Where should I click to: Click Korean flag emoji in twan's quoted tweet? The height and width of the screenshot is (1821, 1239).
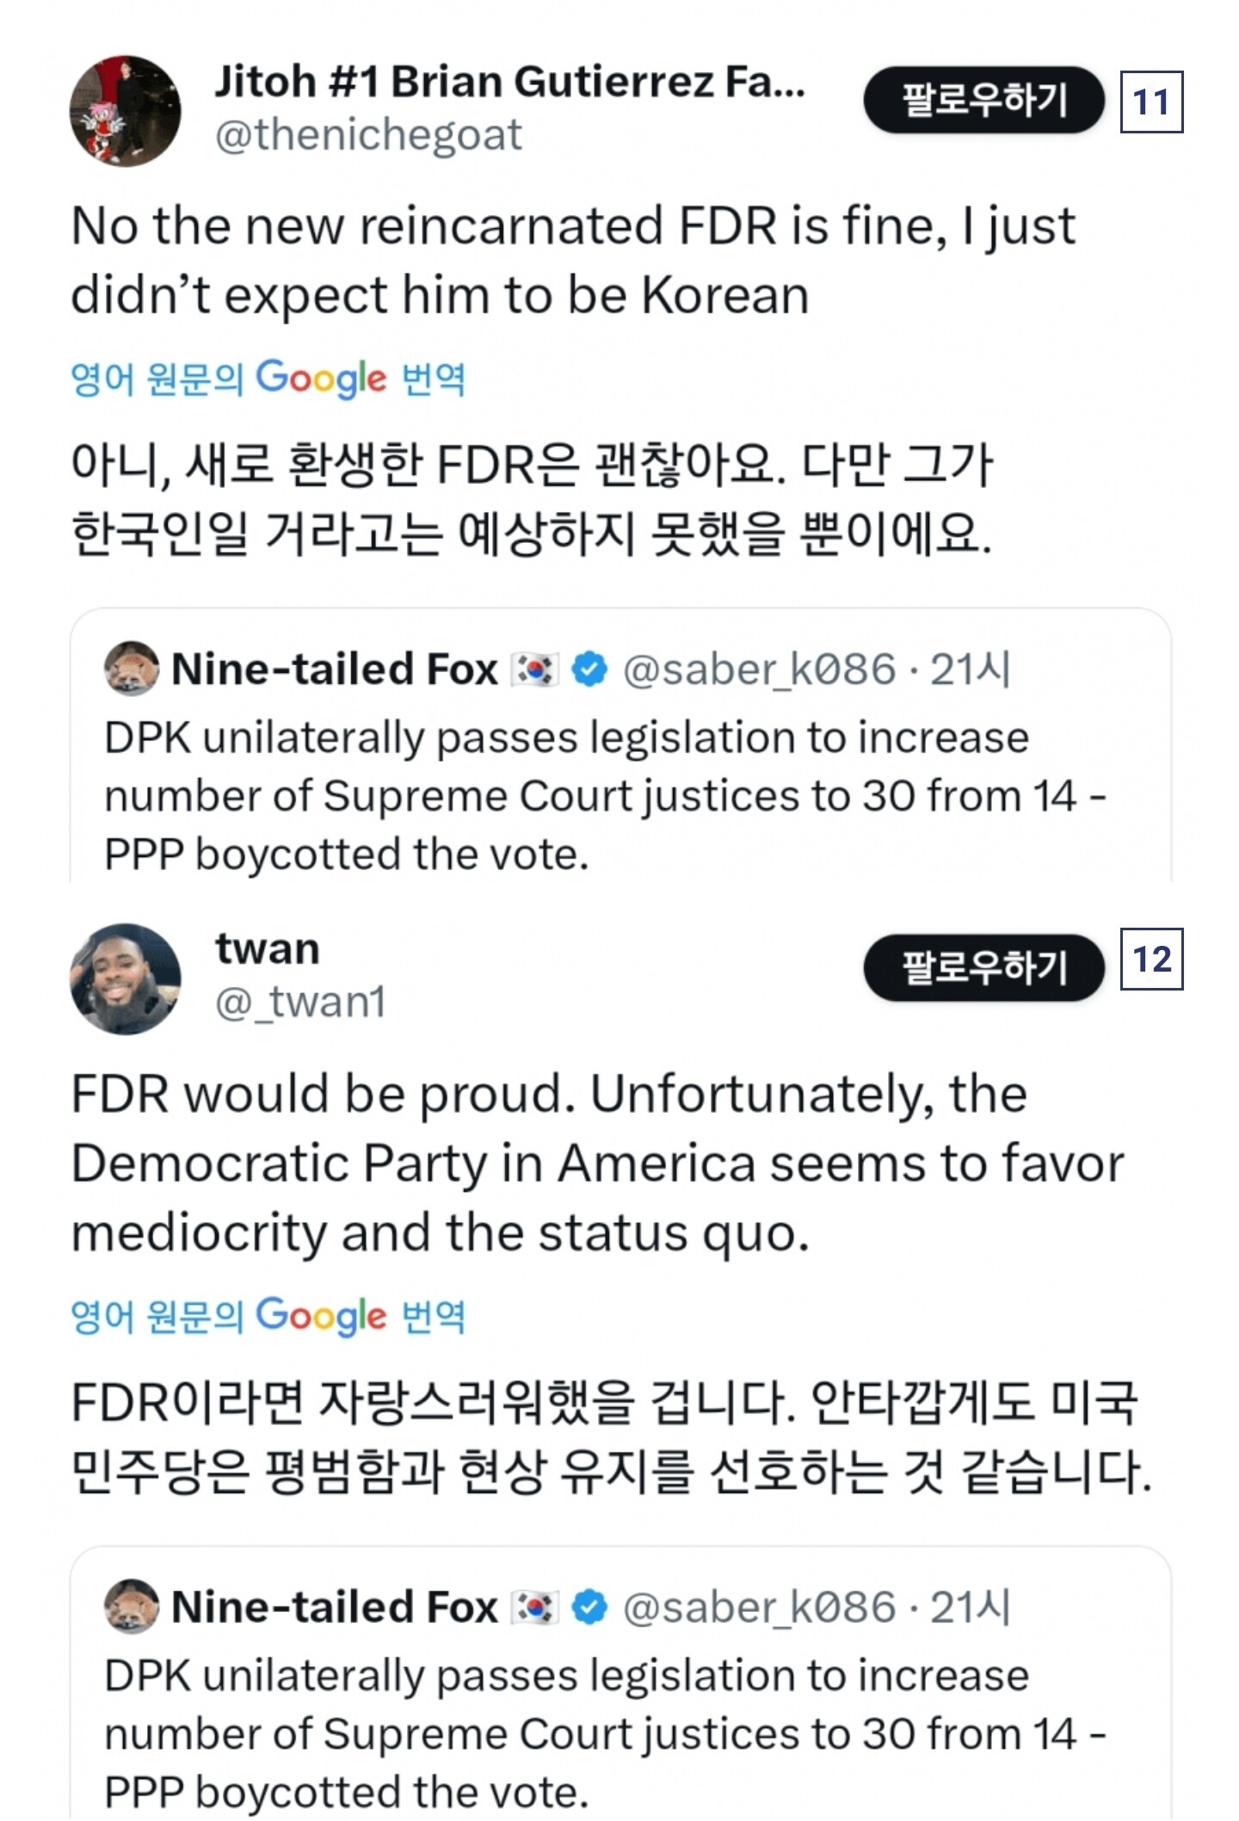tap(535, 1607)
